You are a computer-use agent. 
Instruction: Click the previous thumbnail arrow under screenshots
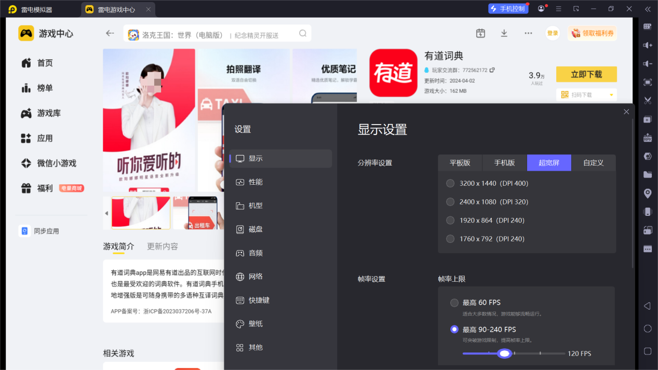pos(106,213)
